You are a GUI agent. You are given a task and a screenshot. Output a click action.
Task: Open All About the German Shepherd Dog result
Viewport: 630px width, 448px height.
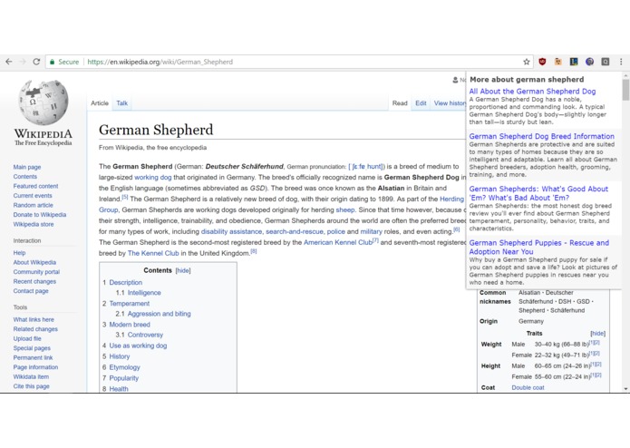(x=532, y=92)
